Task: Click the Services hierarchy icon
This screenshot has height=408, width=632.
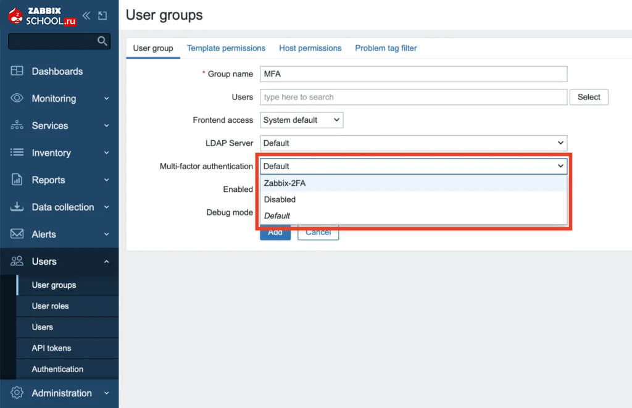Action: tap(17, 125)
